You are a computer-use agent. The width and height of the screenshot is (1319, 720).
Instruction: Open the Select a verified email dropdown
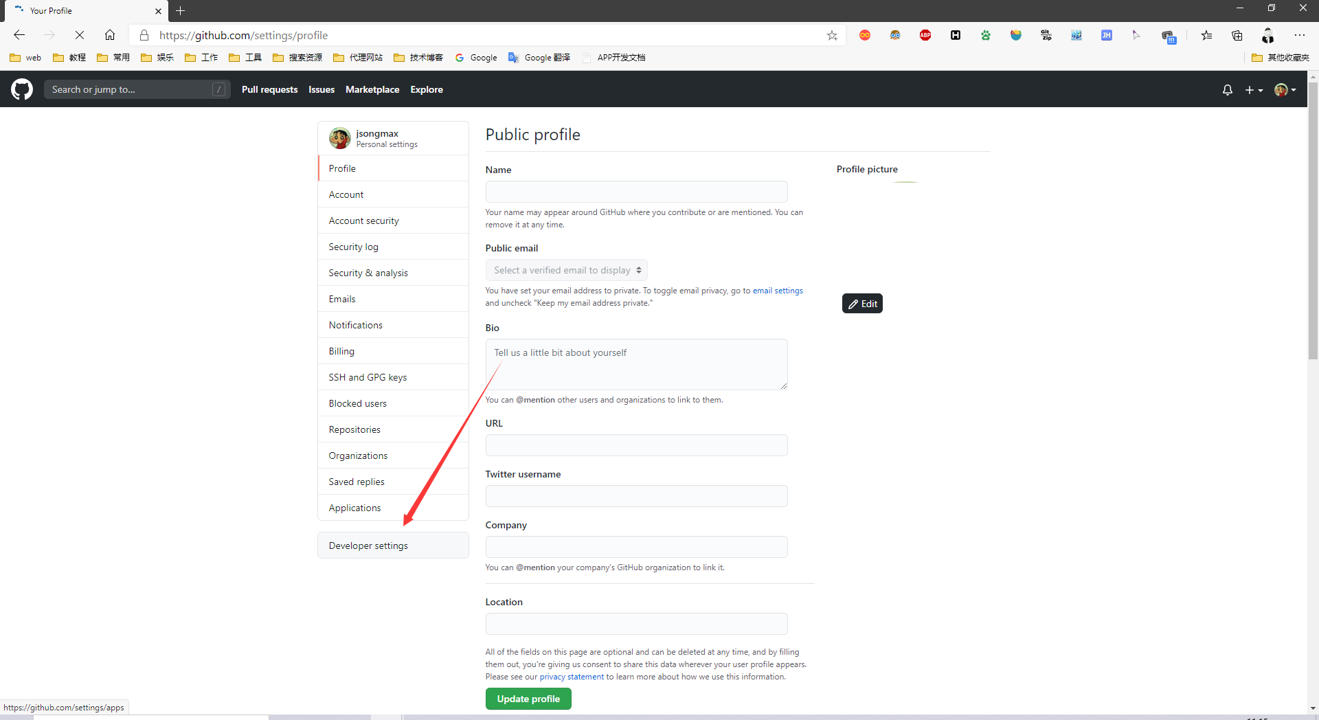coord(567,270)
